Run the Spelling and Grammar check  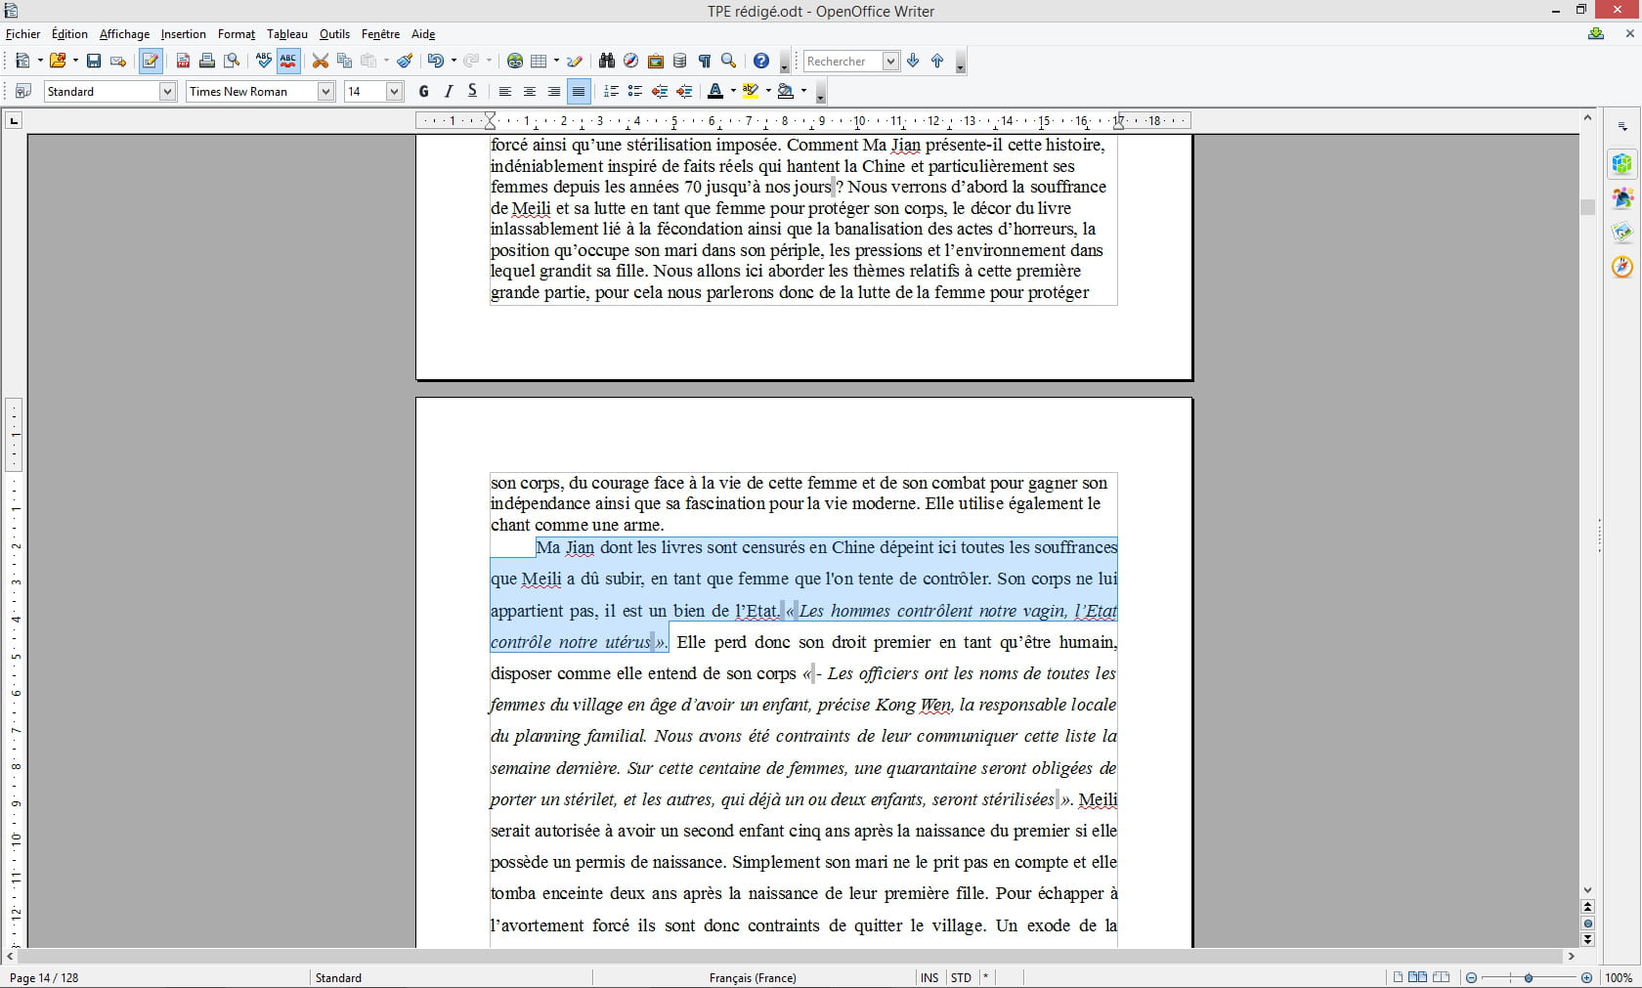(x=263, y=62)
